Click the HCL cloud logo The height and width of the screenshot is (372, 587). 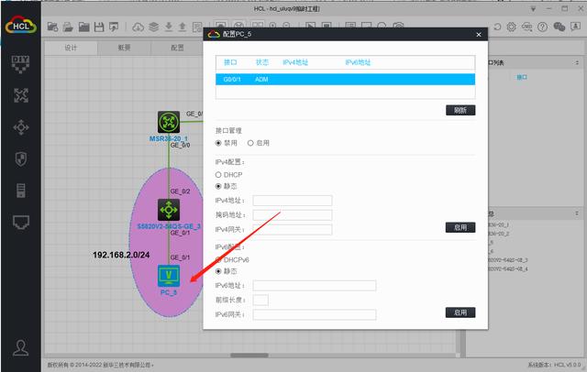point(20,26)
